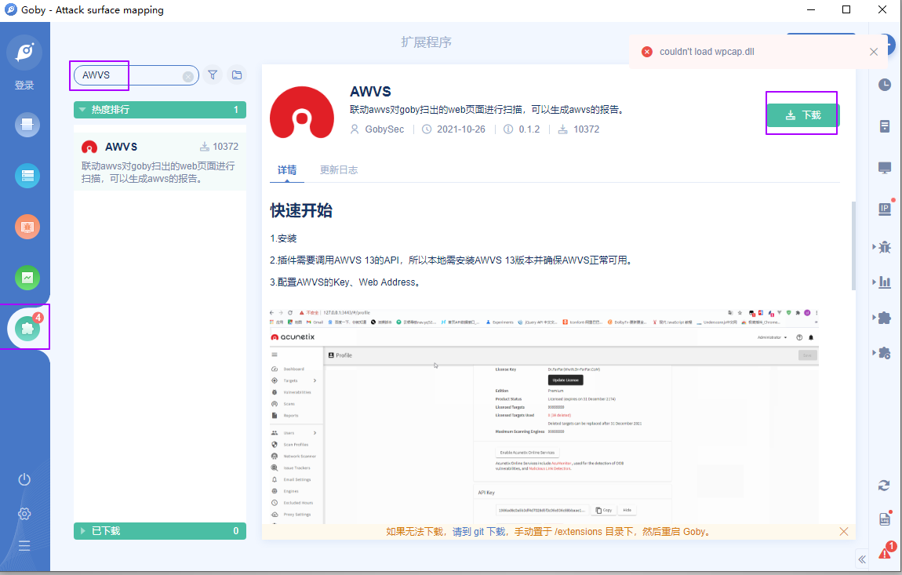The height and width of the screenshot is (575, 902).
Task: Close the orange git download hint bar
Action: click(x=843, y=531)
